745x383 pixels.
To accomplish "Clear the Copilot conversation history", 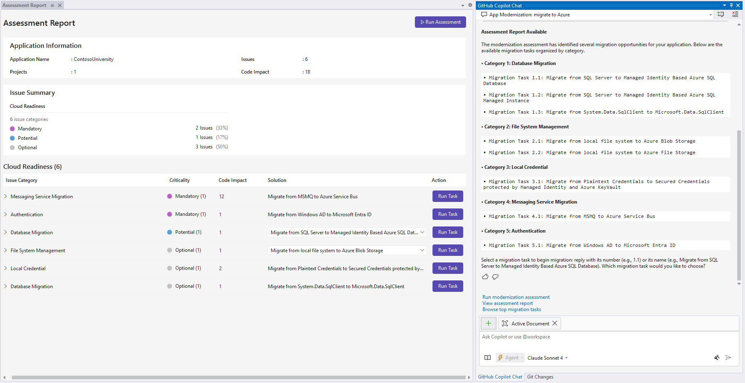I will [x=735, y=14].
